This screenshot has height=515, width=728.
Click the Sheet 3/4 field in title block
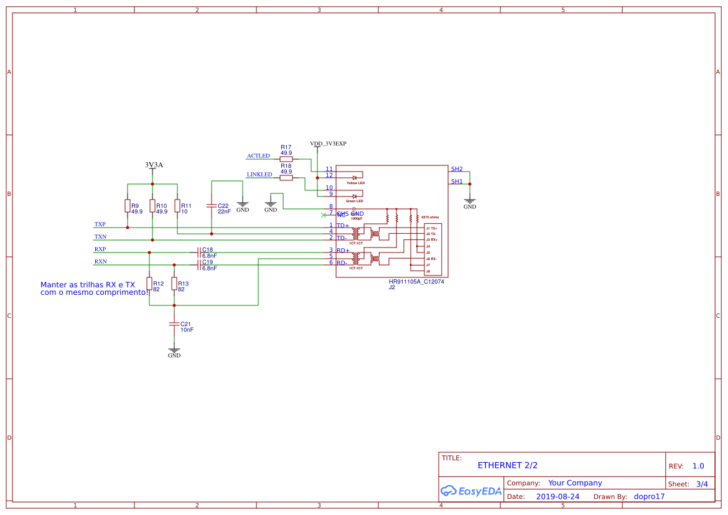(689, 483)
